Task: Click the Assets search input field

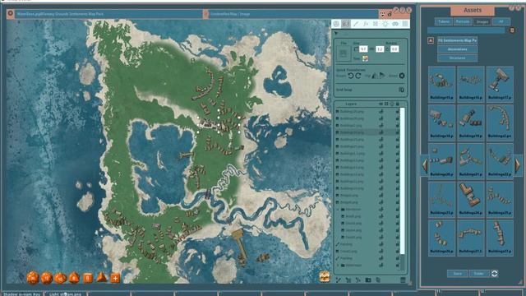Action: coord(466,30)
